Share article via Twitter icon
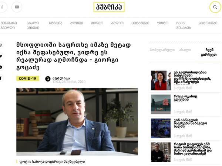Viewport: 222px width, 166px height. click(1, 56)
